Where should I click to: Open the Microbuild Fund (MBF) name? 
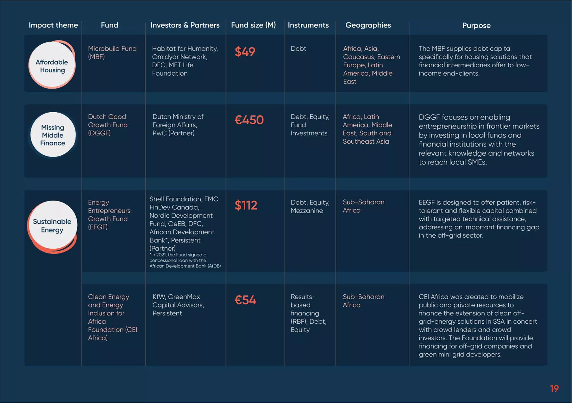tap(112, 53)
